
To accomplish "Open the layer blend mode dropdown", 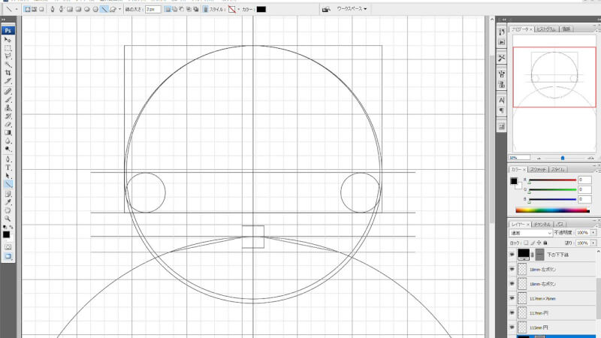I will click(x=531, y=233).
